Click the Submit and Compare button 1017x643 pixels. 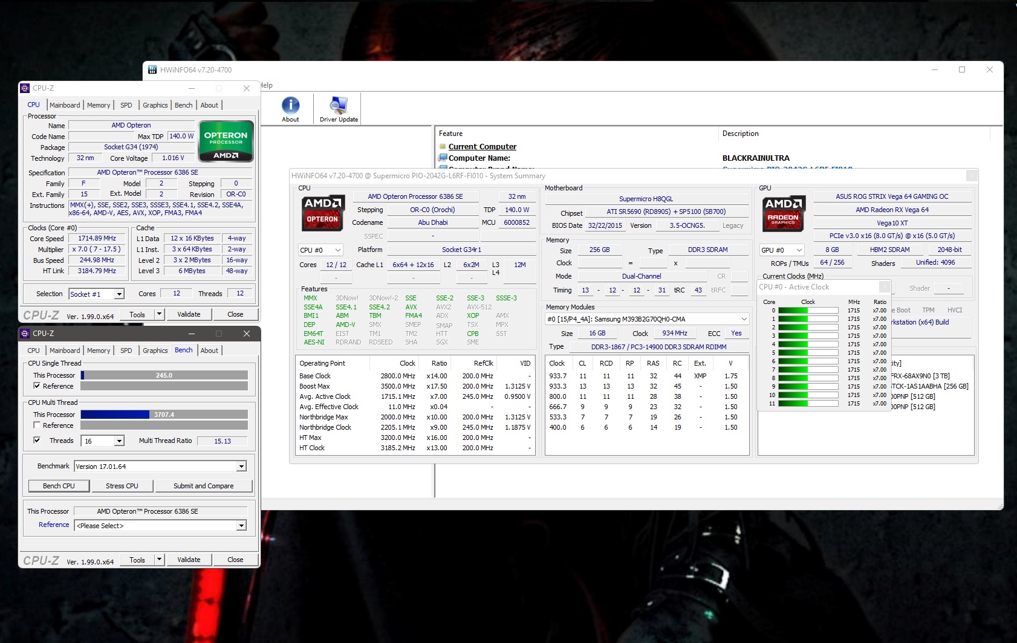click(203, 486)
